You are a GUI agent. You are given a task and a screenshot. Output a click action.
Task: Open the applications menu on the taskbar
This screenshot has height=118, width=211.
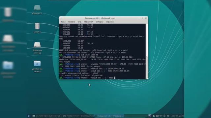29,116
